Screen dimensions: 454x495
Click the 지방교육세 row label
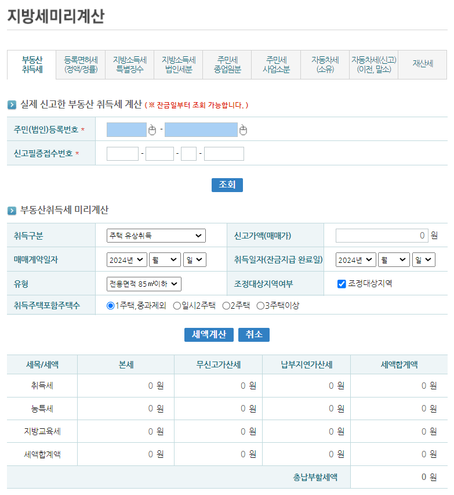pos(42,432)
